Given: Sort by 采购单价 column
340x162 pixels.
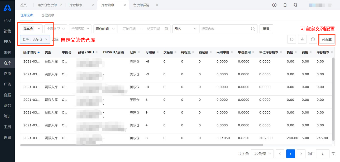Looking at the screenshot, I should click(232, 52).
